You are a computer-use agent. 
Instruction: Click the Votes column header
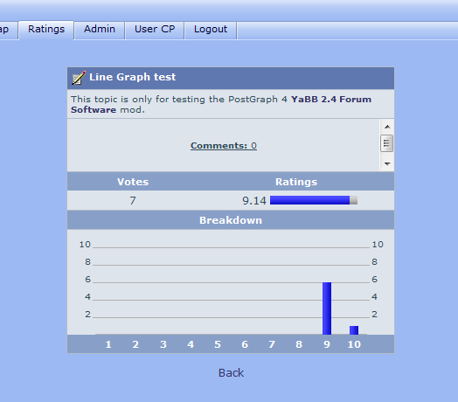point(133,182)
